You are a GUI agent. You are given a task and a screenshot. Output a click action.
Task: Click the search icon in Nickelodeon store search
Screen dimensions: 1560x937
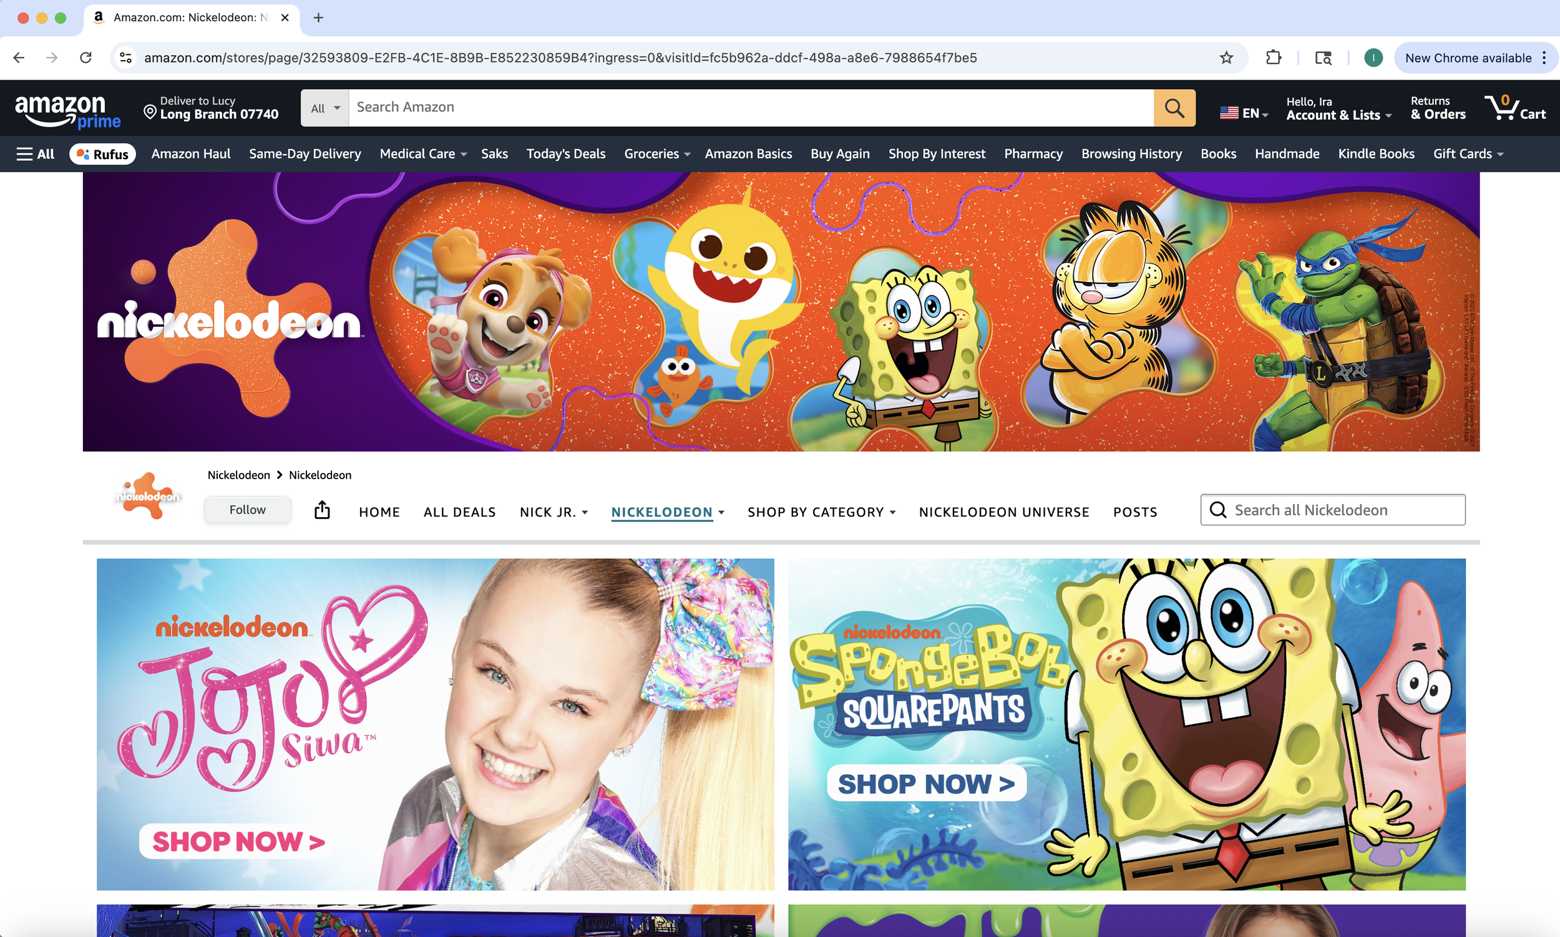pyautogui.click(x=1217, y=510)
